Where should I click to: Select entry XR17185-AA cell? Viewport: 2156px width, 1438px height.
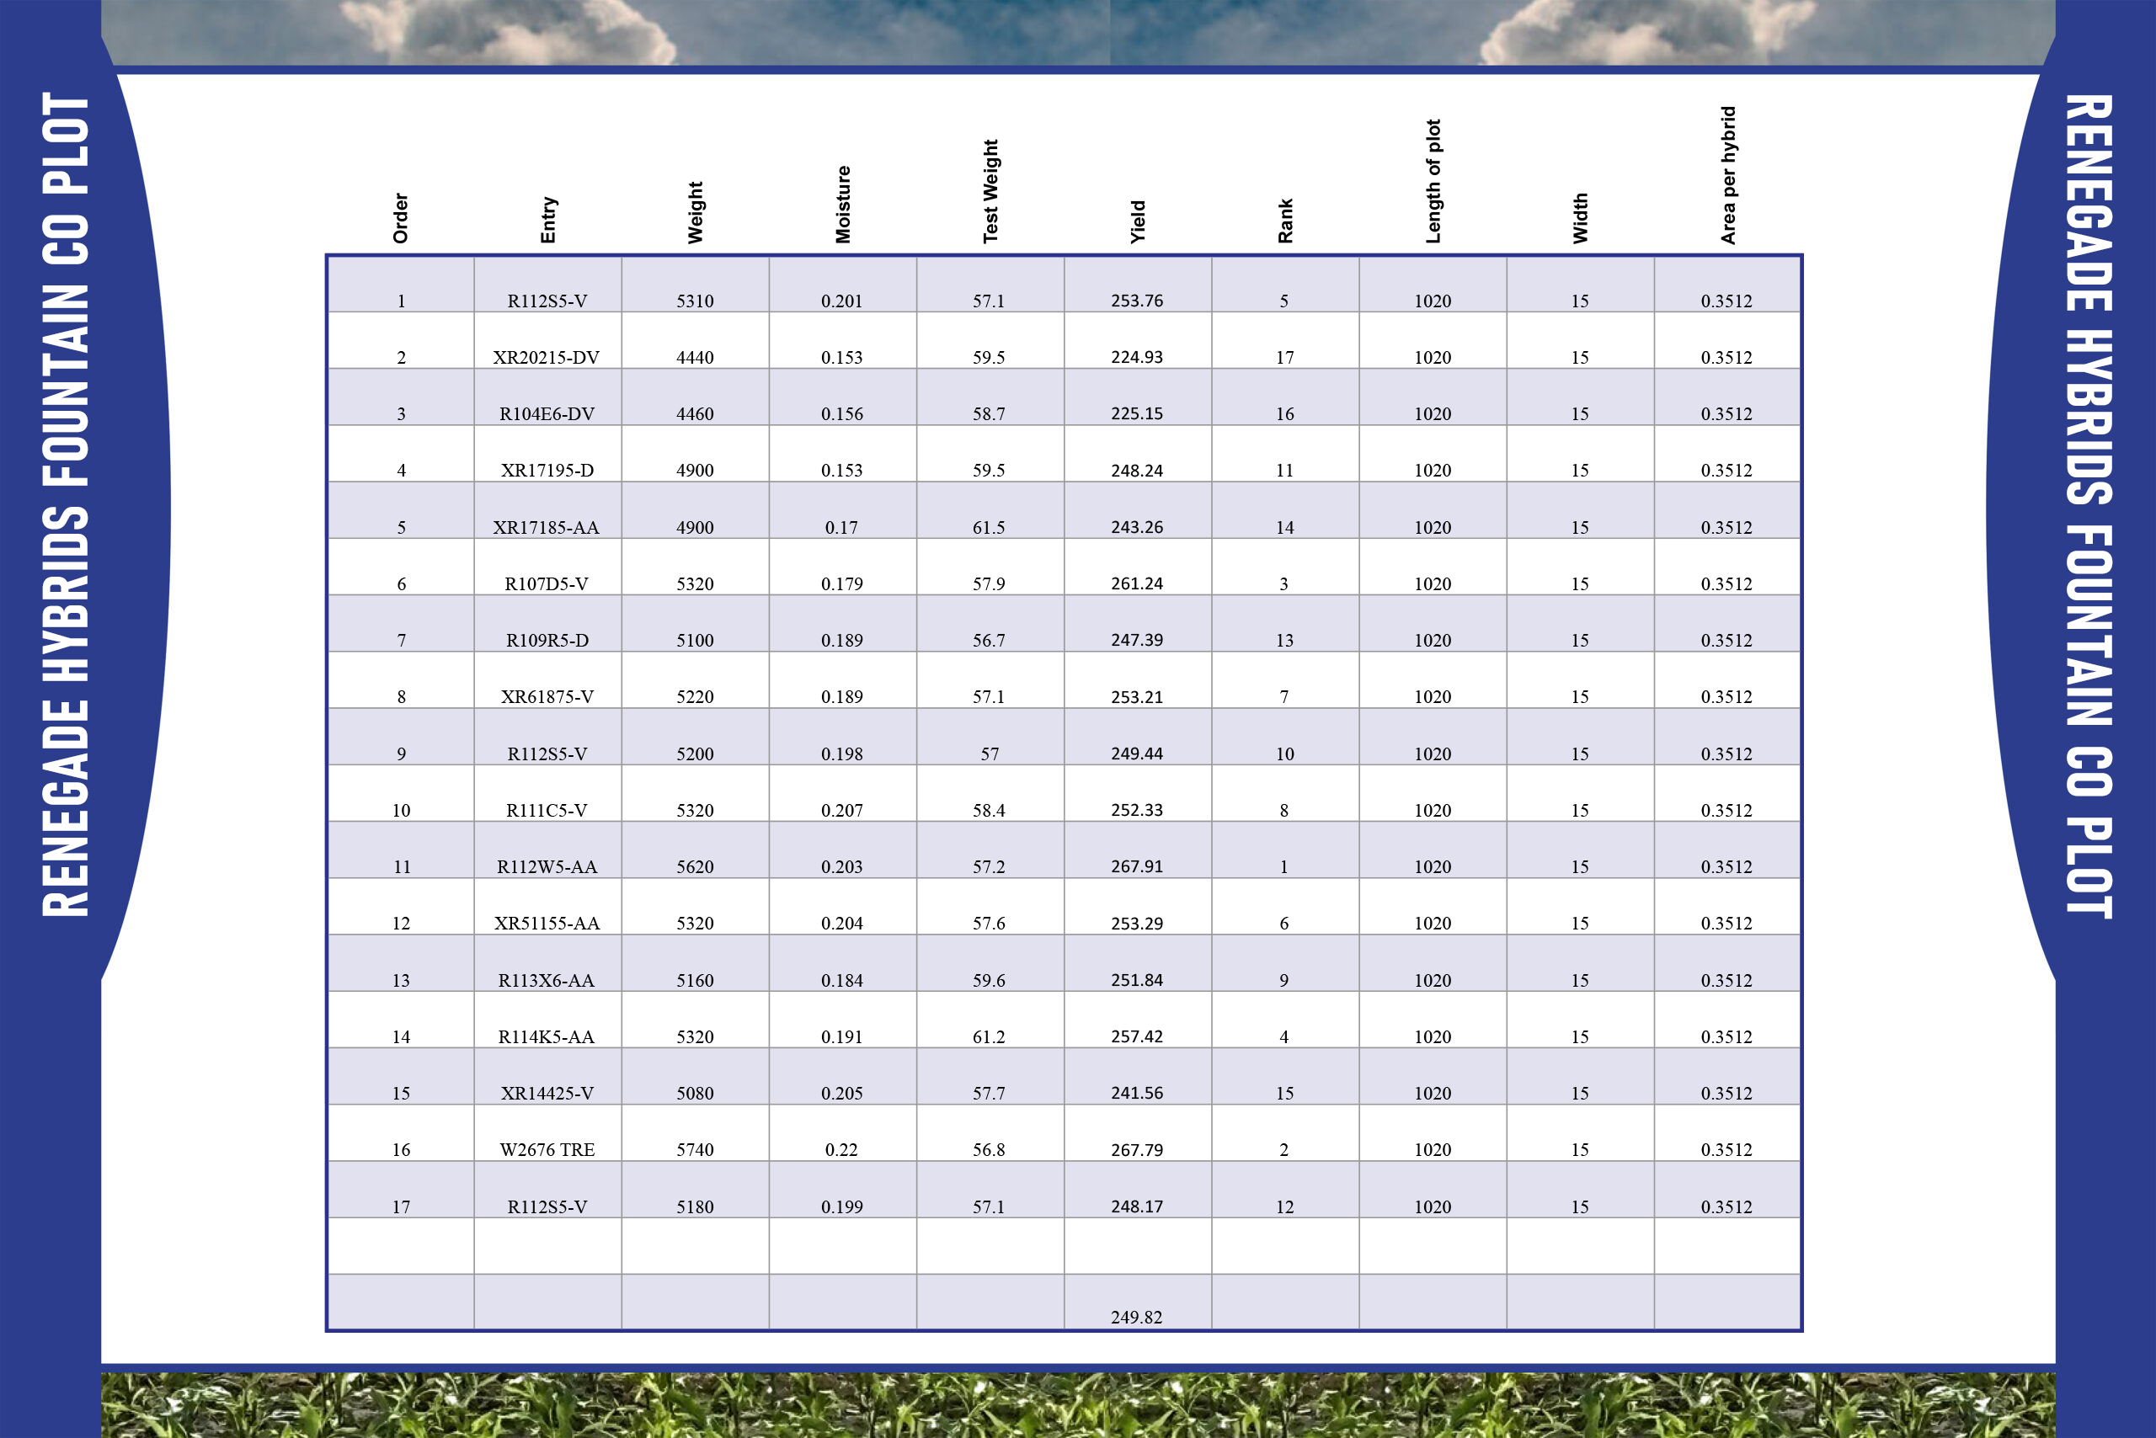click(x=546, y=527)
